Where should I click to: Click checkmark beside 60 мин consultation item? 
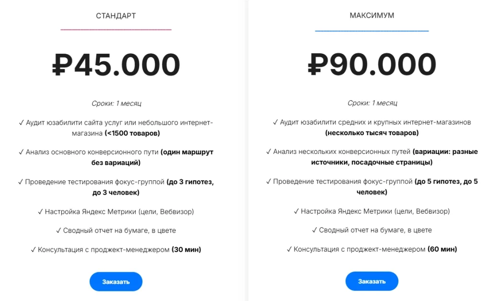point(289,249)
